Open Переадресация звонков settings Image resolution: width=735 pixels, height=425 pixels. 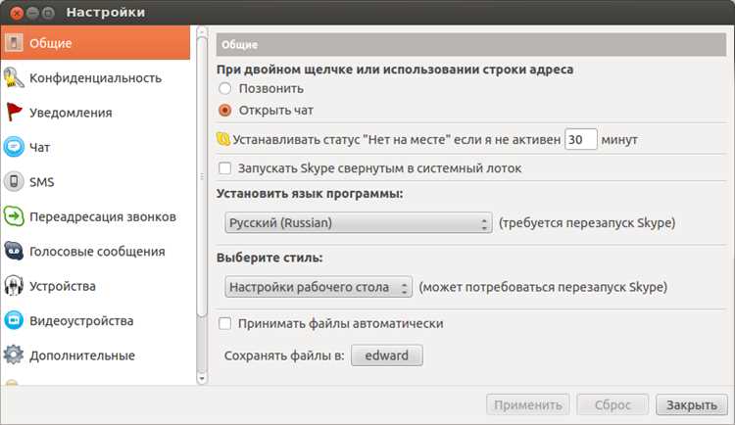(96, 216)
